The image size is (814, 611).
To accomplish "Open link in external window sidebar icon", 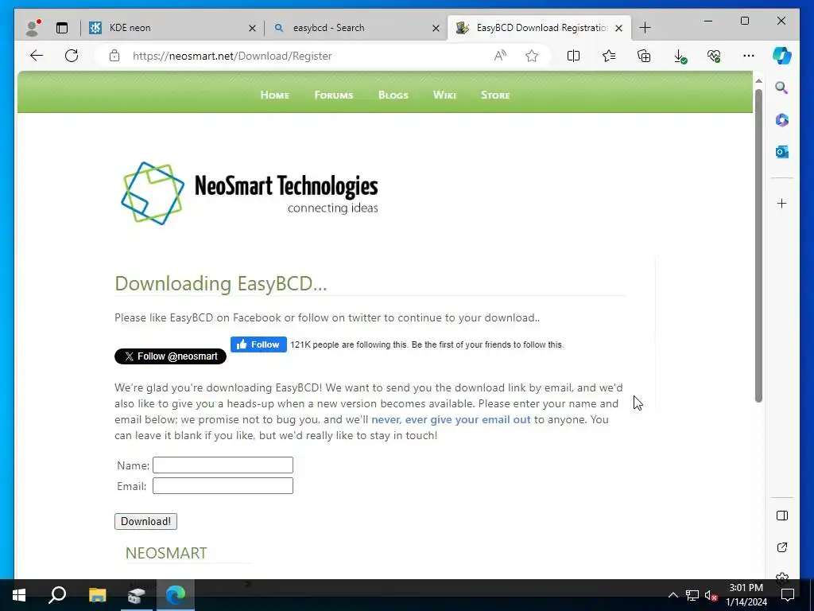I will coord(782,547).
